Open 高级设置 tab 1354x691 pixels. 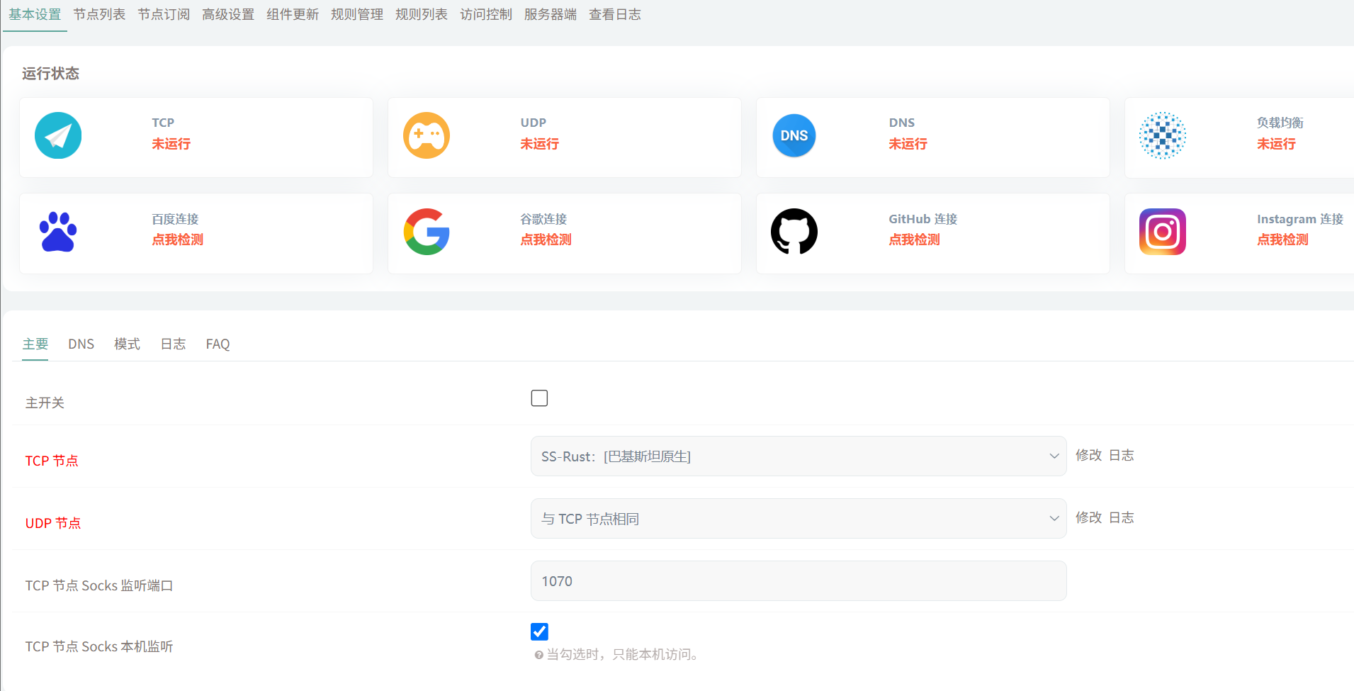click(228, 14)
